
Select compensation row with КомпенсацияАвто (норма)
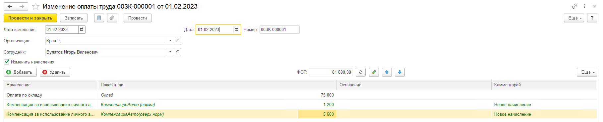pyautogui.click(x=300, y=104)
